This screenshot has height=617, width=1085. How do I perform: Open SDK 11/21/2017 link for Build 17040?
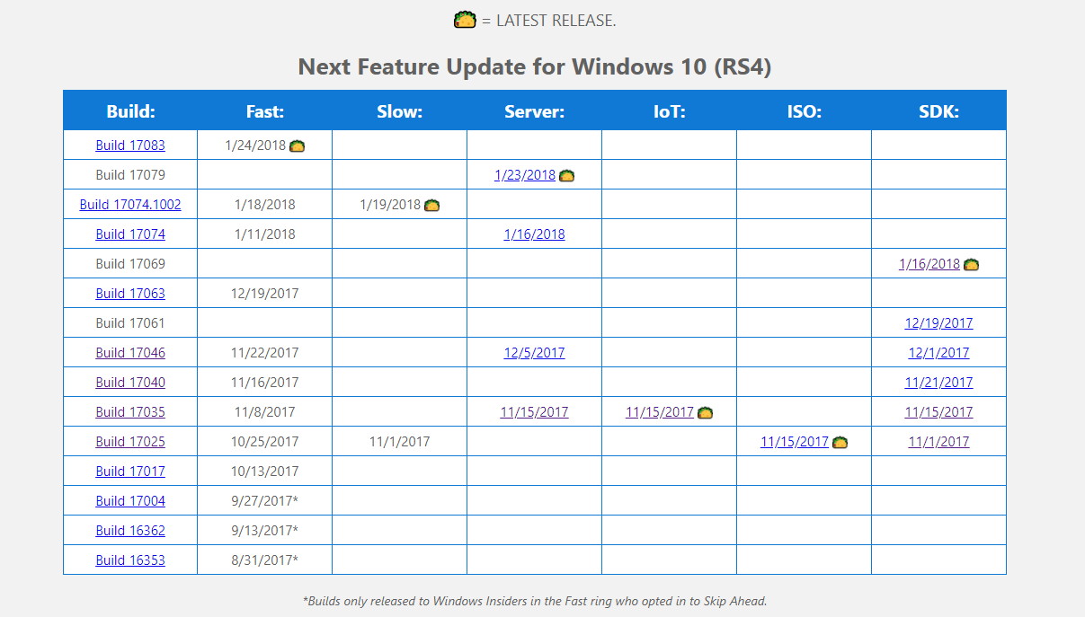(938, 383)
